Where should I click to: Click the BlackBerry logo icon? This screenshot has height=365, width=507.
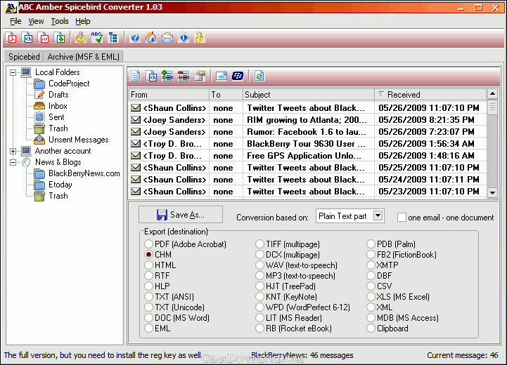[x=238, y=77]
